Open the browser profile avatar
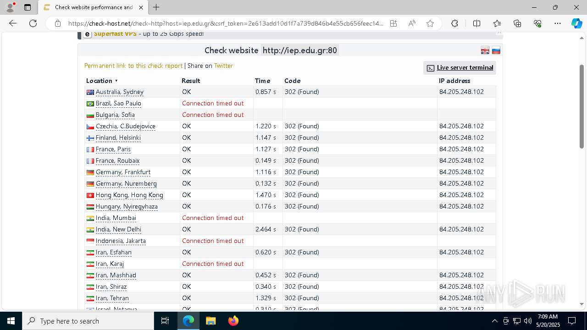587x330 pixels. click(10, 7)
